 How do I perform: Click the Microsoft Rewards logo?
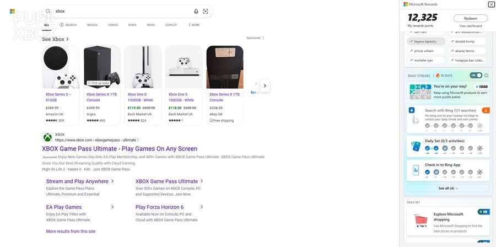point(406,4)
